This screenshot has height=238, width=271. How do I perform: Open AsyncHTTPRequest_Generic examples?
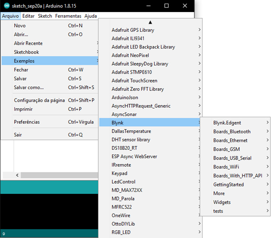[150, 106]
